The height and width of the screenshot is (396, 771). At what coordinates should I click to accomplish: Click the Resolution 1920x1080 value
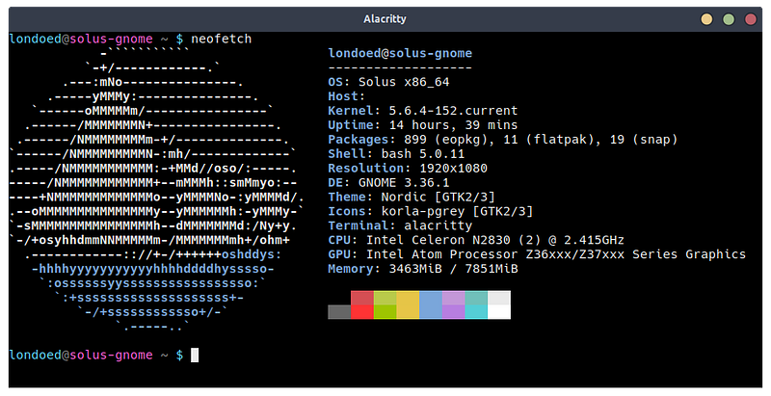pos(453,168)
